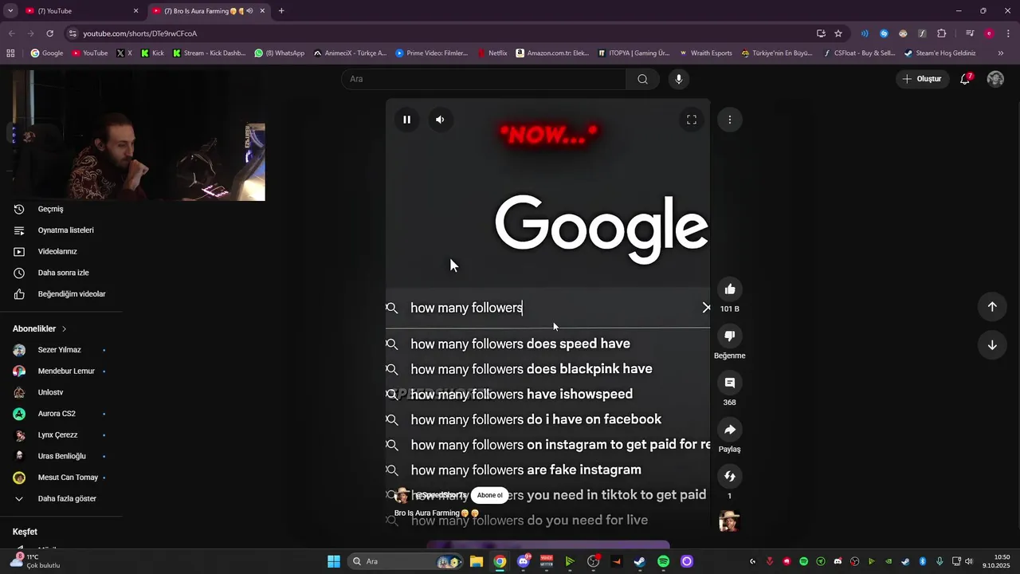Open the Oluştur create button
Viewport: 1020px width, 574px height.
tap(922, 79)
